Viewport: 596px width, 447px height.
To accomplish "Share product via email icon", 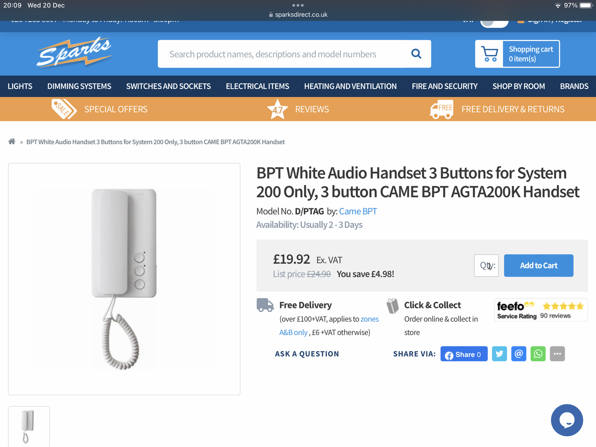I will (519, 354).
